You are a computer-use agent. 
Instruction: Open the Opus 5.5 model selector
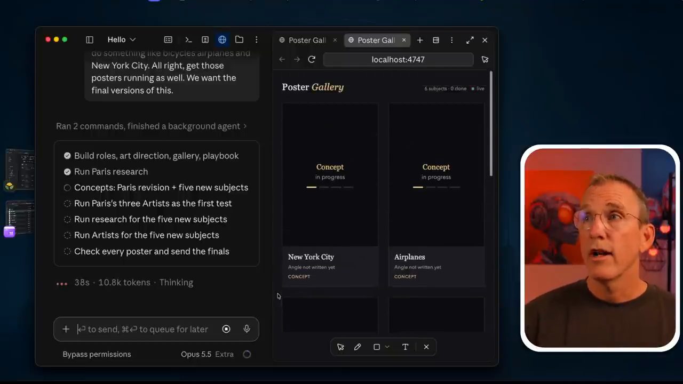pyautogui.click(x=196, y=354)
